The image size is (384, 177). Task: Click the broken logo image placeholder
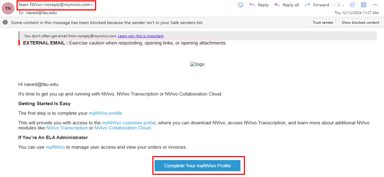(x=197, y=65)
